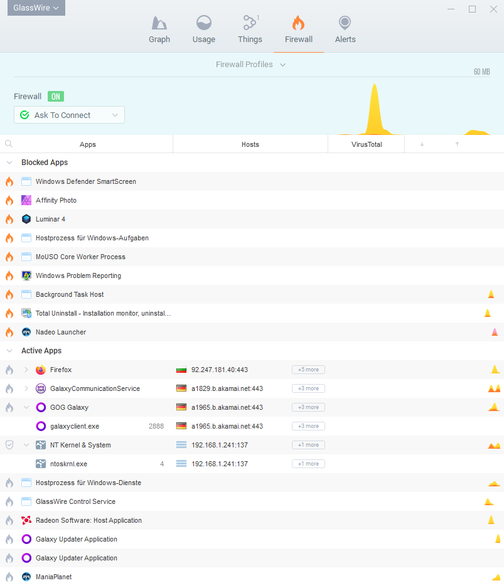
Task: Show Firefox's +5 more hosts
Action: click(308, 370)
